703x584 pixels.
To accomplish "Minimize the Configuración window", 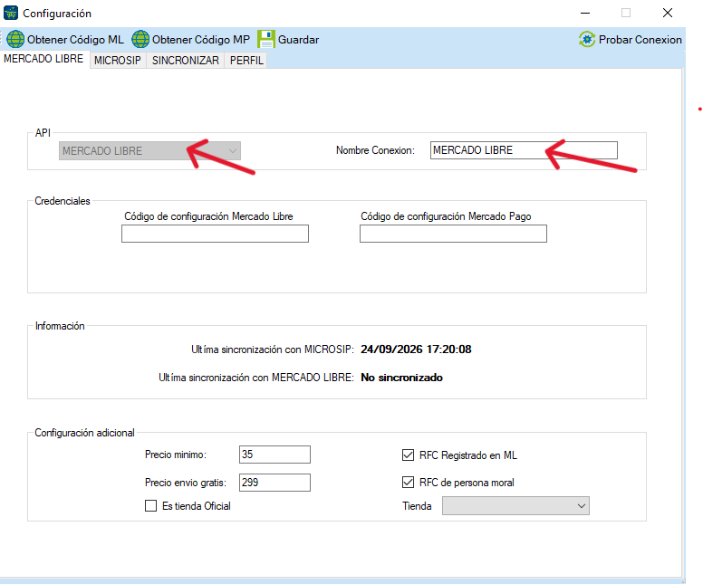I will [x=585, y=13].
